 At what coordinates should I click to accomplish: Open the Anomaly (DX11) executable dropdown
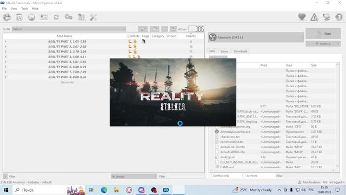pyautogui.click(x=256, y=37)
